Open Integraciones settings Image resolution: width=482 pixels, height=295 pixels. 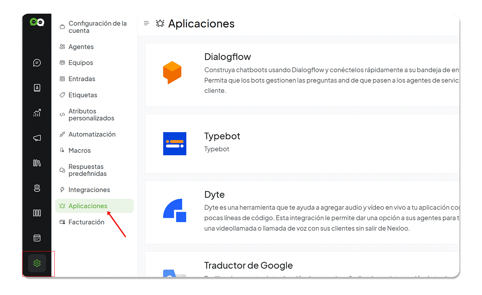tap(89, 189)
